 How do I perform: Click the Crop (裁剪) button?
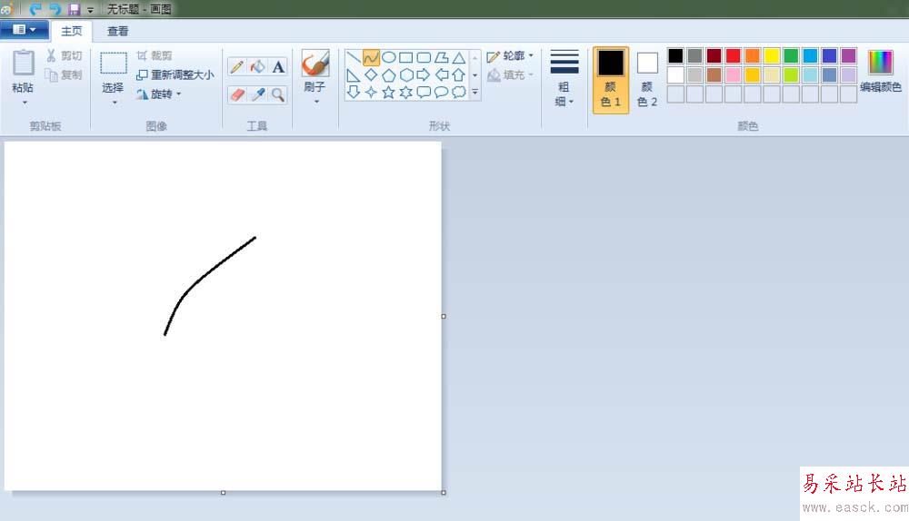coord(155,55)
